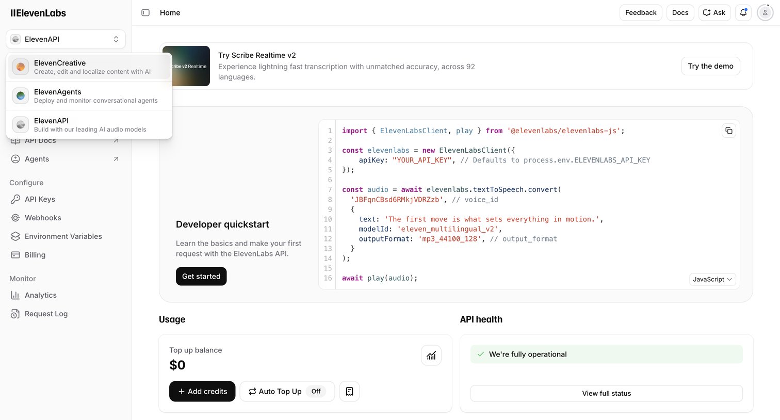The image size is (780, 420).
Task: Click the Feedback button
Action: click(641, 12)
